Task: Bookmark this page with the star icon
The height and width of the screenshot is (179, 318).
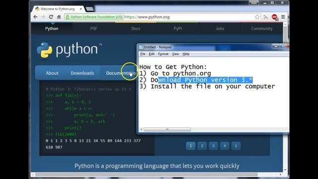Action: pos(257,17)
